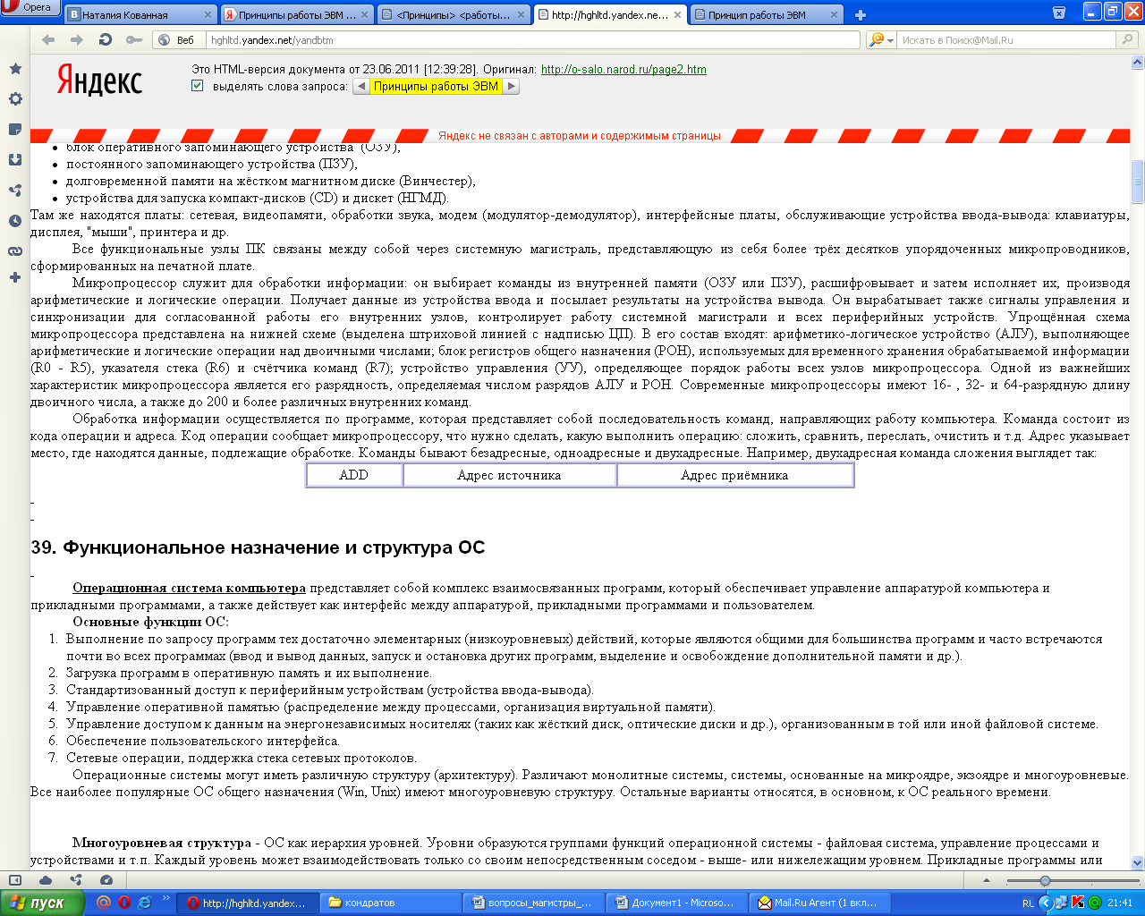Toggle Opera Turbo speedometer icon

click(x=106, y=880)
